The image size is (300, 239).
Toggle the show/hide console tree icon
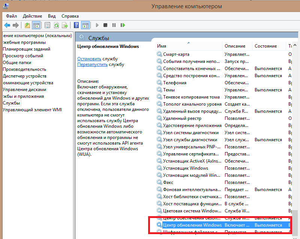pyautogui.click(x=36, y=25)
